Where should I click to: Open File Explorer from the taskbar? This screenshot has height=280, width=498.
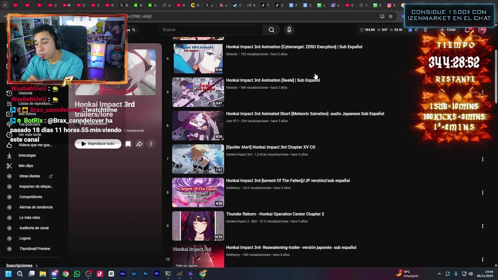tap(43, 274)
